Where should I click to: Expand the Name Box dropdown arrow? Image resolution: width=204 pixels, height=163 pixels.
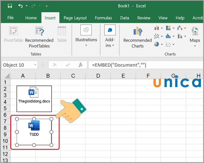35,65
